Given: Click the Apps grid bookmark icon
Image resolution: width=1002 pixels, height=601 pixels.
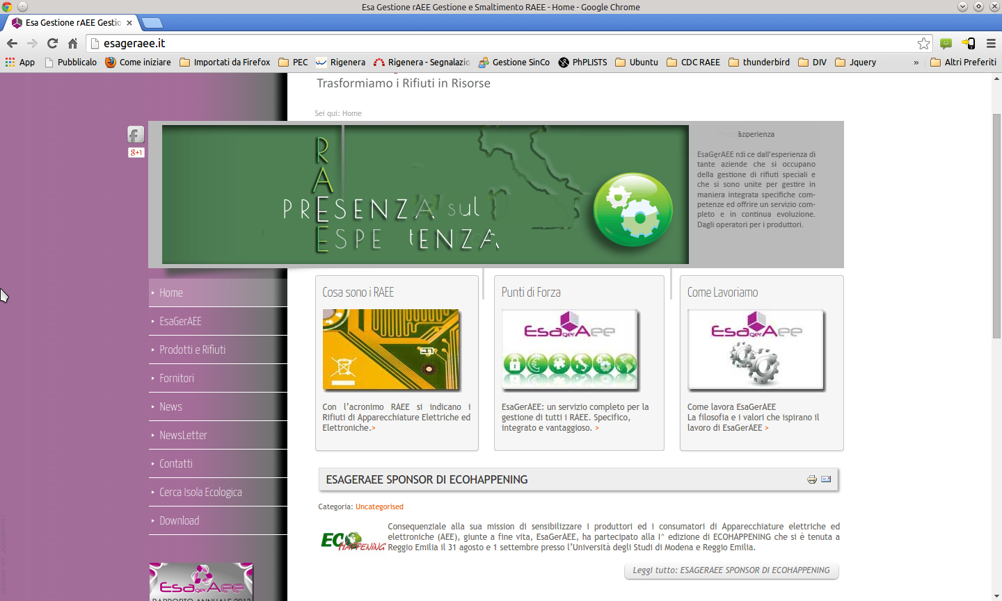Looking at the screenshot, I should 10,62.
